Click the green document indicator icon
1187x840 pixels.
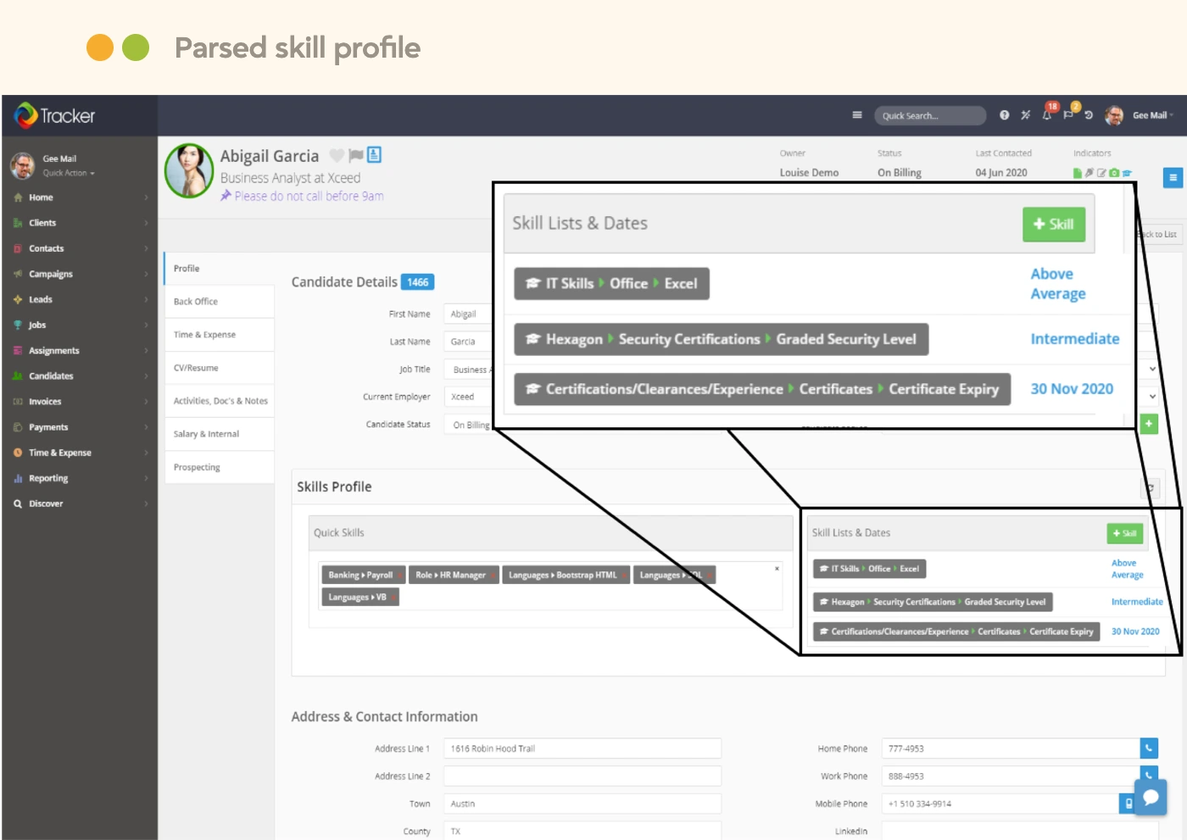pyautogui.click(x=1078, y=173)
